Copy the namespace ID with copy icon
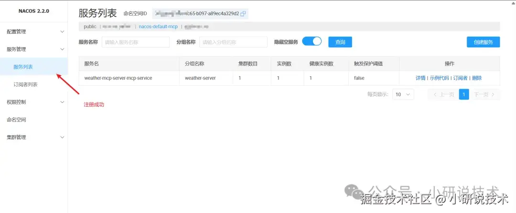 [x=243, y=14]
